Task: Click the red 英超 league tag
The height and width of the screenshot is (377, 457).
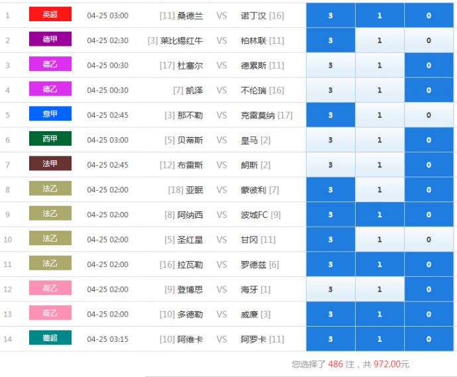Action: tap(50, 15)
